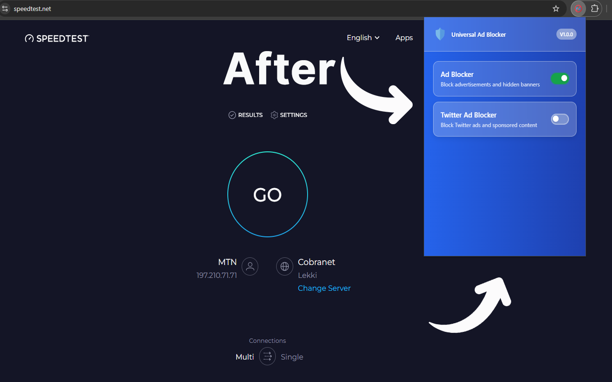Select Single connections mode
The height and width of the screenshot is (382, 612).
click(292, 357)
